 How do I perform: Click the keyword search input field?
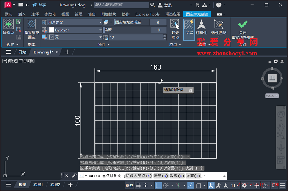point(122,5)
